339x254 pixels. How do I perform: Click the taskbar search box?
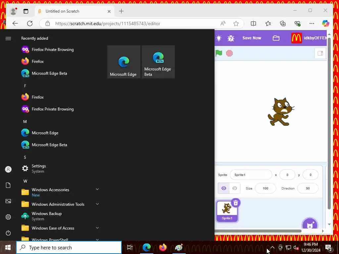coord(69,247)
